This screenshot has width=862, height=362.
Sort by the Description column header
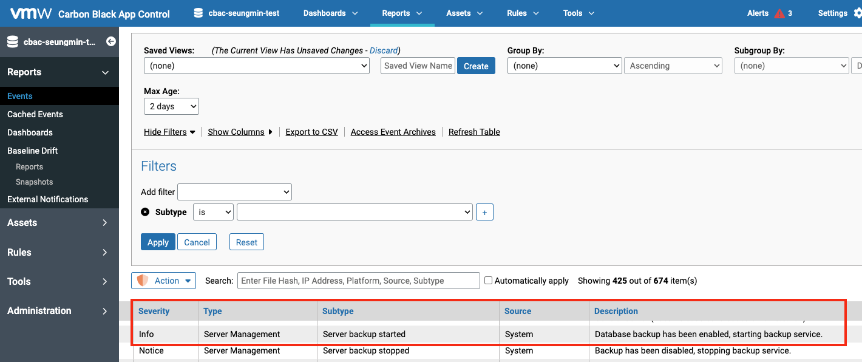click(x=616, y=311)
